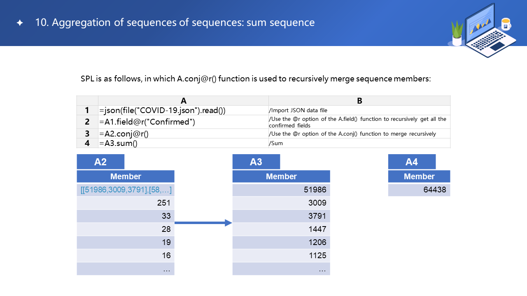Click the column B header in the SPL grid
Image resolution: width=527 pixels, height=296 pixels.
tap(359, 101)
